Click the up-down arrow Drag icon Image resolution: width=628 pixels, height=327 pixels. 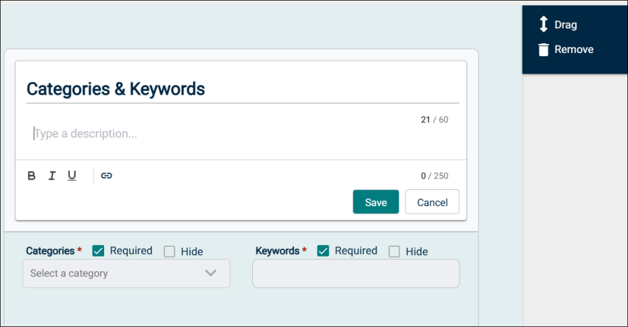tap(543, 25)
